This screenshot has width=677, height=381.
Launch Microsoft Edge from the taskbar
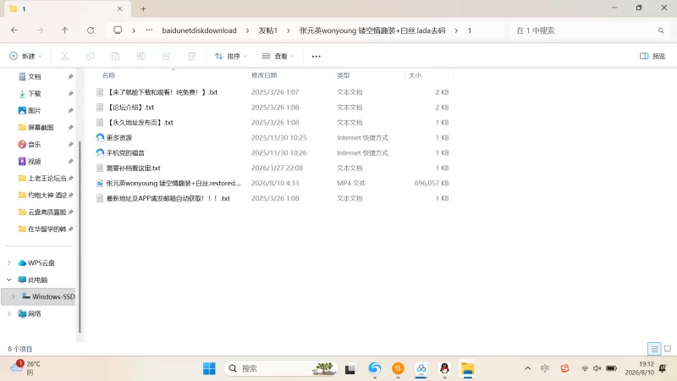(x=375, y=368)
